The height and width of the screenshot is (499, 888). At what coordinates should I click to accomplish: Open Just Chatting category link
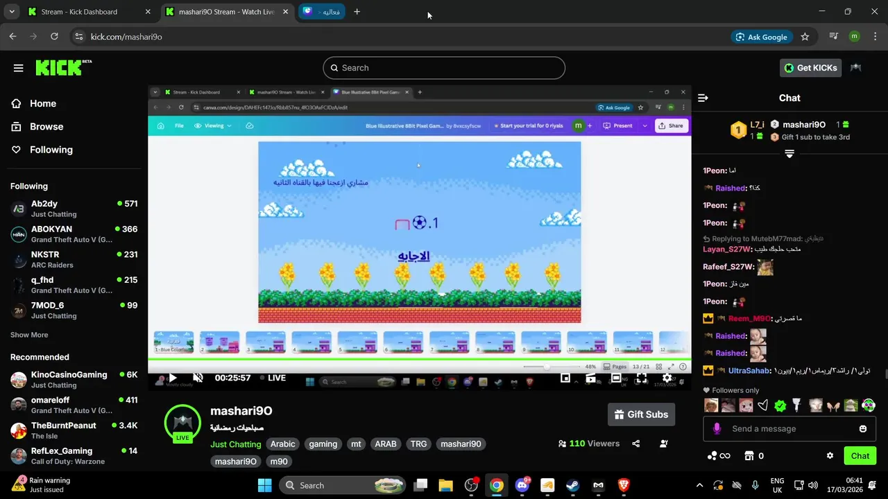(x=236, y=444)
